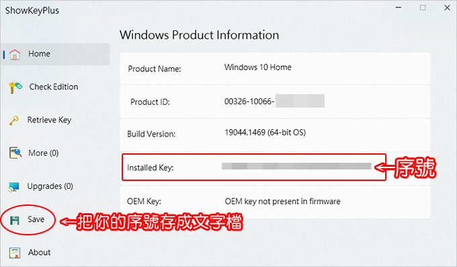Viewport: 457px width, 267px height.
Task: Open the About page label
Action: (40, 252)
